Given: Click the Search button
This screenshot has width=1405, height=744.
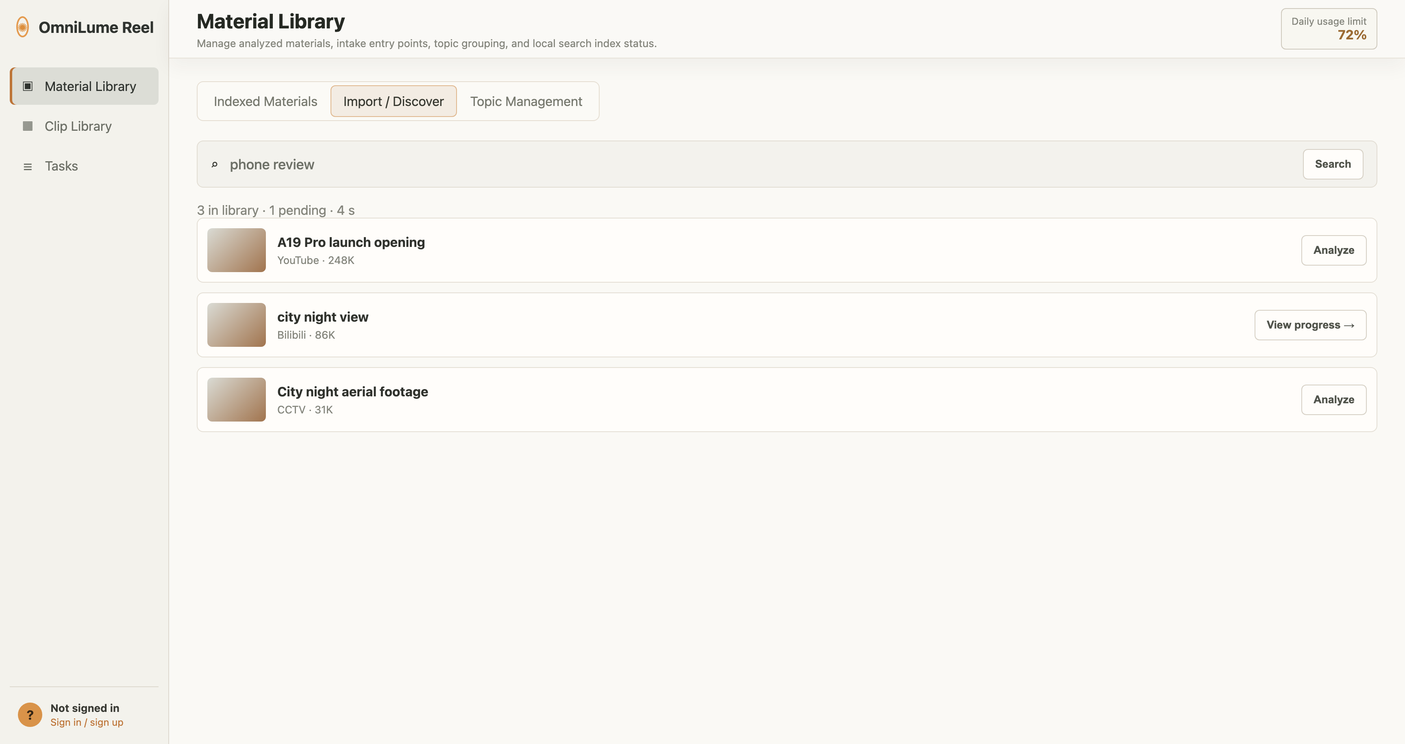Looking at the screenshot, I should [1333, 164].
